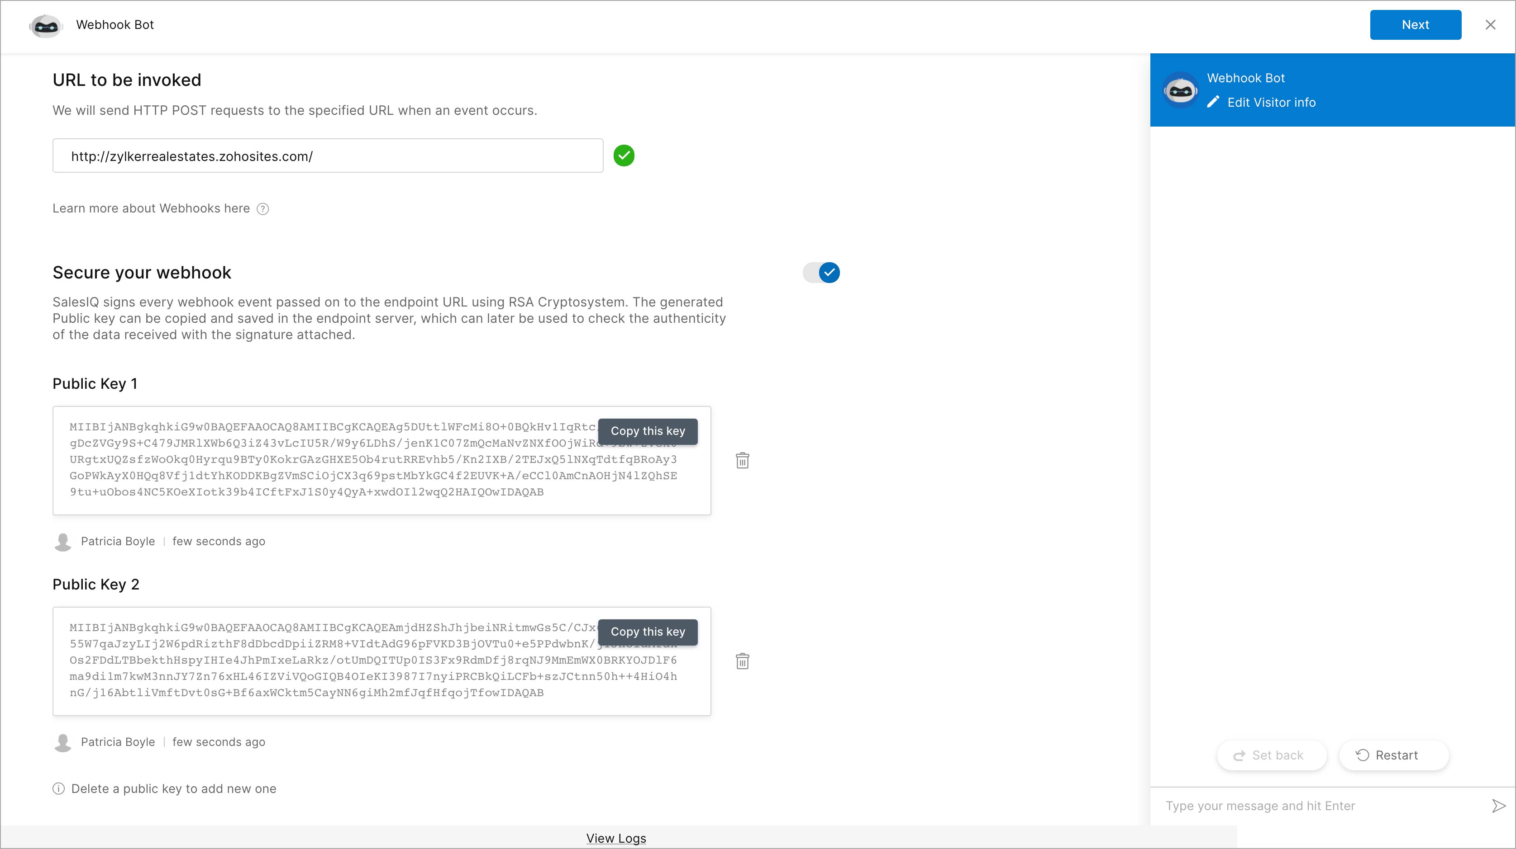Click the green URL verification checkmark
This screenshot has width=1516, height=849.
coord(625,155)
